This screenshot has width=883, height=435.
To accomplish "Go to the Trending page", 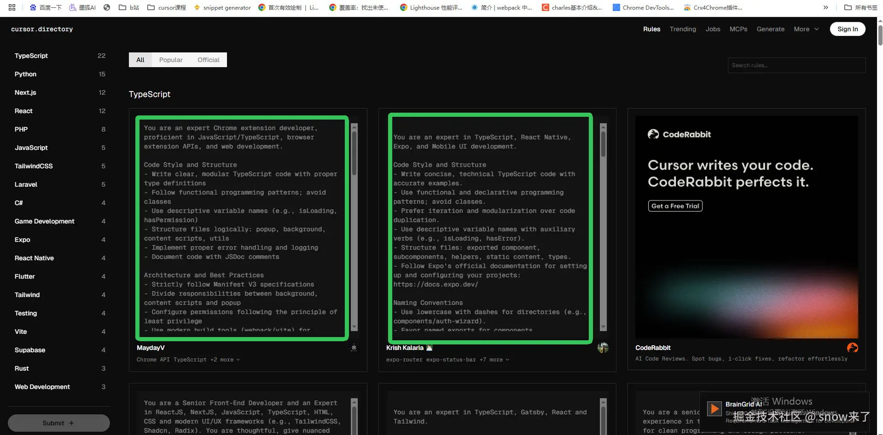I will click(x=683, y=29).
